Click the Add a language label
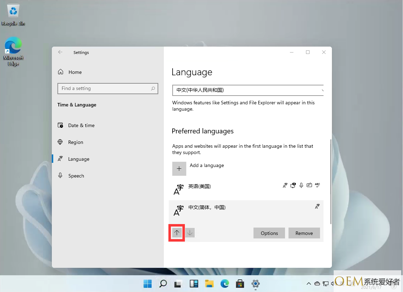Image resolution: width=403 pixels, height=292 pixels. click(207, 165)
